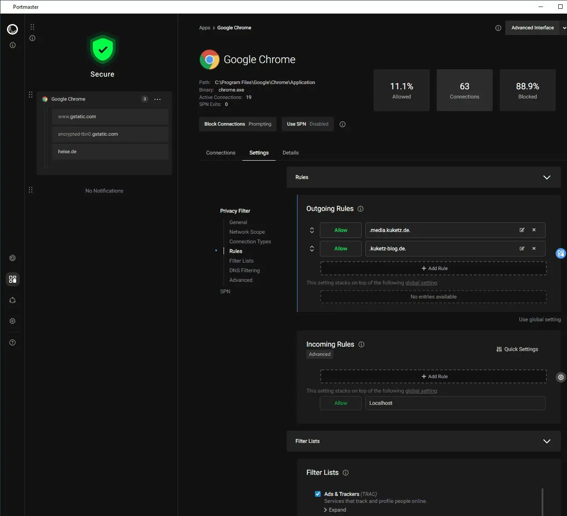Click the green Secure shield status
567x516 pixels.
102,49
